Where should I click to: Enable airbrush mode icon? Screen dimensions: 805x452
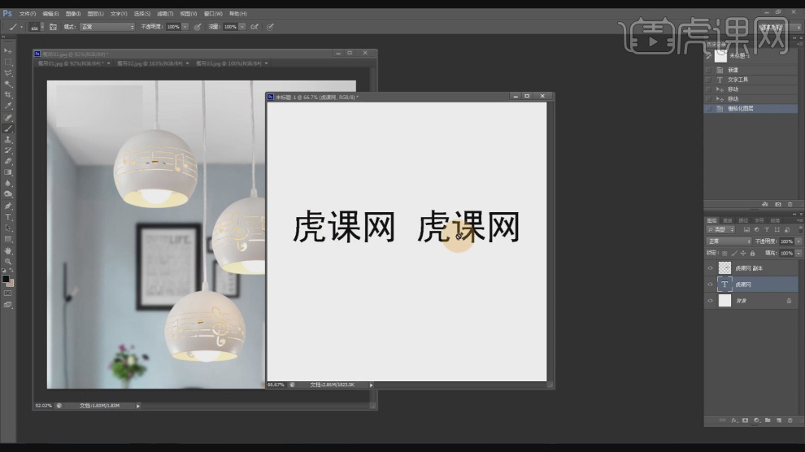(255, 27)
